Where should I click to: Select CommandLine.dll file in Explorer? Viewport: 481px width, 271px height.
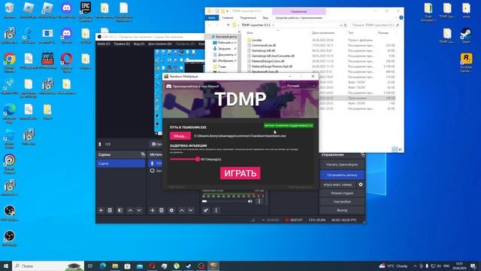point(264,45)
